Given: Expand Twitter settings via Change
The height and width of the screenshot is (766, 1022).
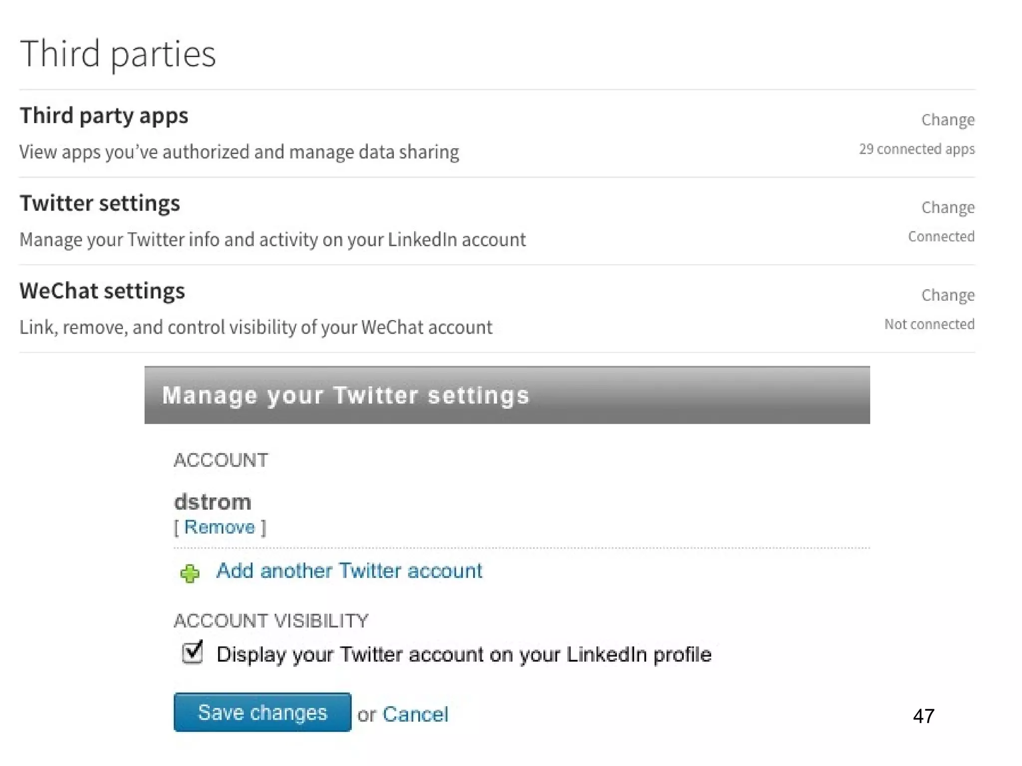Looking at the screenshot, I should [x=947, y=207].
